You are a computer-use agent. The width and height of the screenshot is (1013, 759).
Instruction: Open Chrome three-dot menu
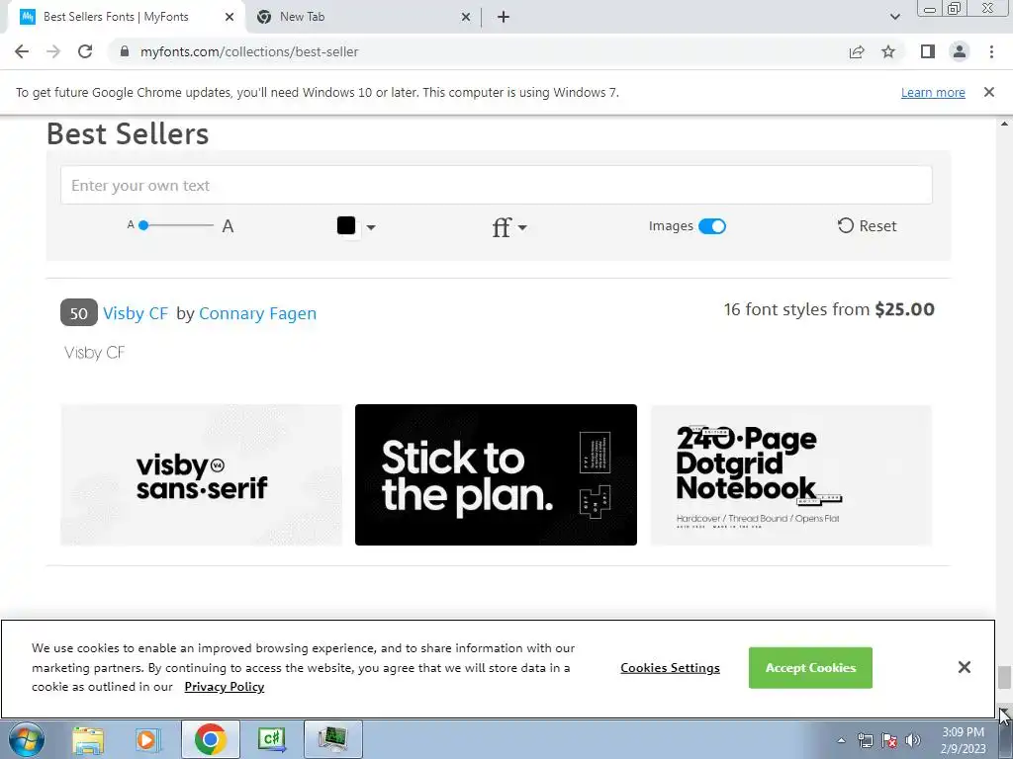[991, 51]
